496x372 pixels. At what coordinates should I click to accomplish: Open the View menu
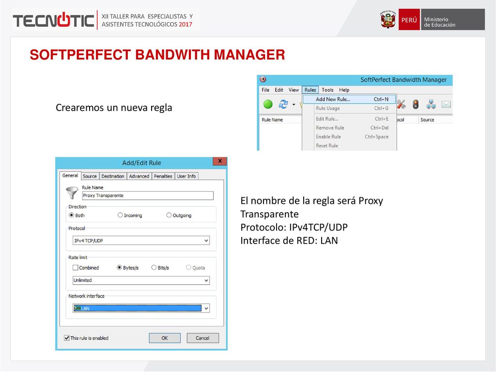tap(294, 90)
